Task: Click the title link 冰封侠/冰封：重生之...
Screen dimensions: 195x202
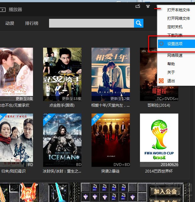Action: [62, 171]
